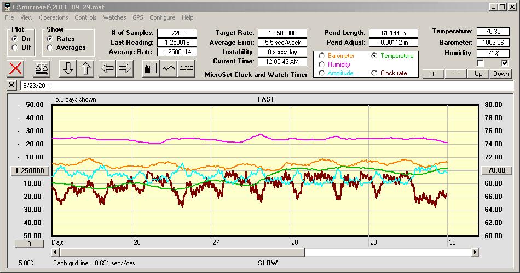Click the Current Time field
This screenshot has width=520, height=273.
(x=282, y=61)
